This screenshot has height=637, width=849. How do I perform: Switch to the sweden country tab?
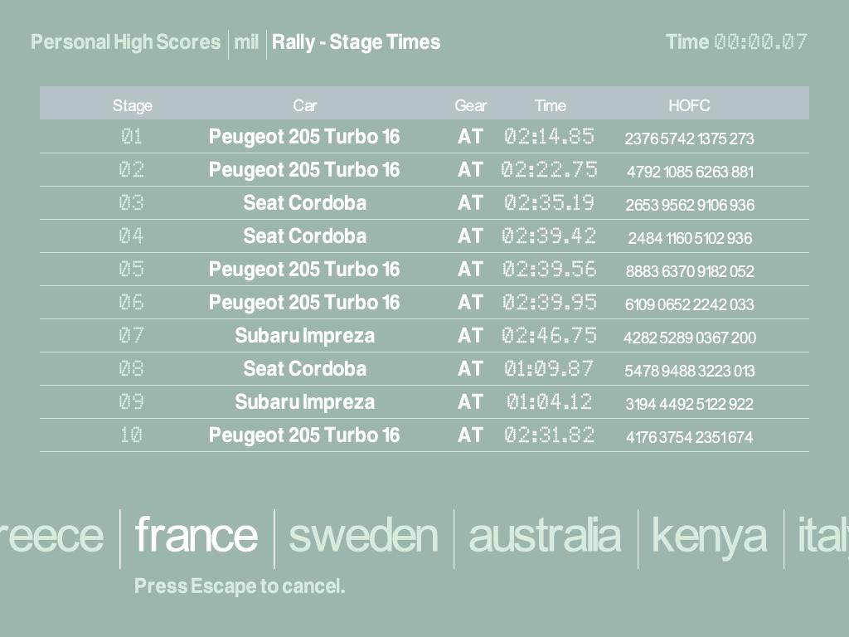363,535
